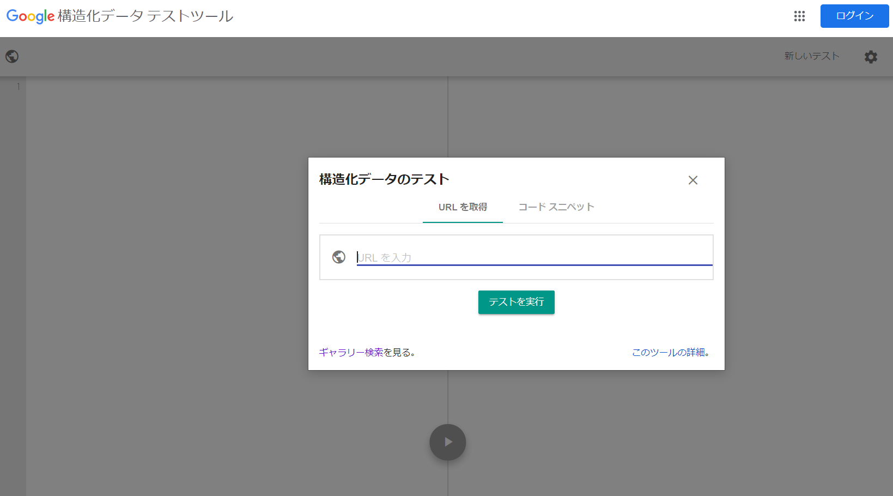Select the URL を取得 tab
This screenshot has height=496, width=893.
click(463, 207)
